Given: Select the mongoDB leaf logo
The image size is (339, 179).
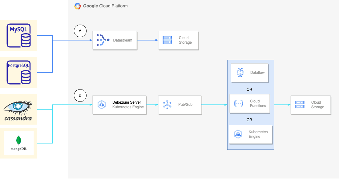Looking at the screenshot, I should tap(18, 140).
